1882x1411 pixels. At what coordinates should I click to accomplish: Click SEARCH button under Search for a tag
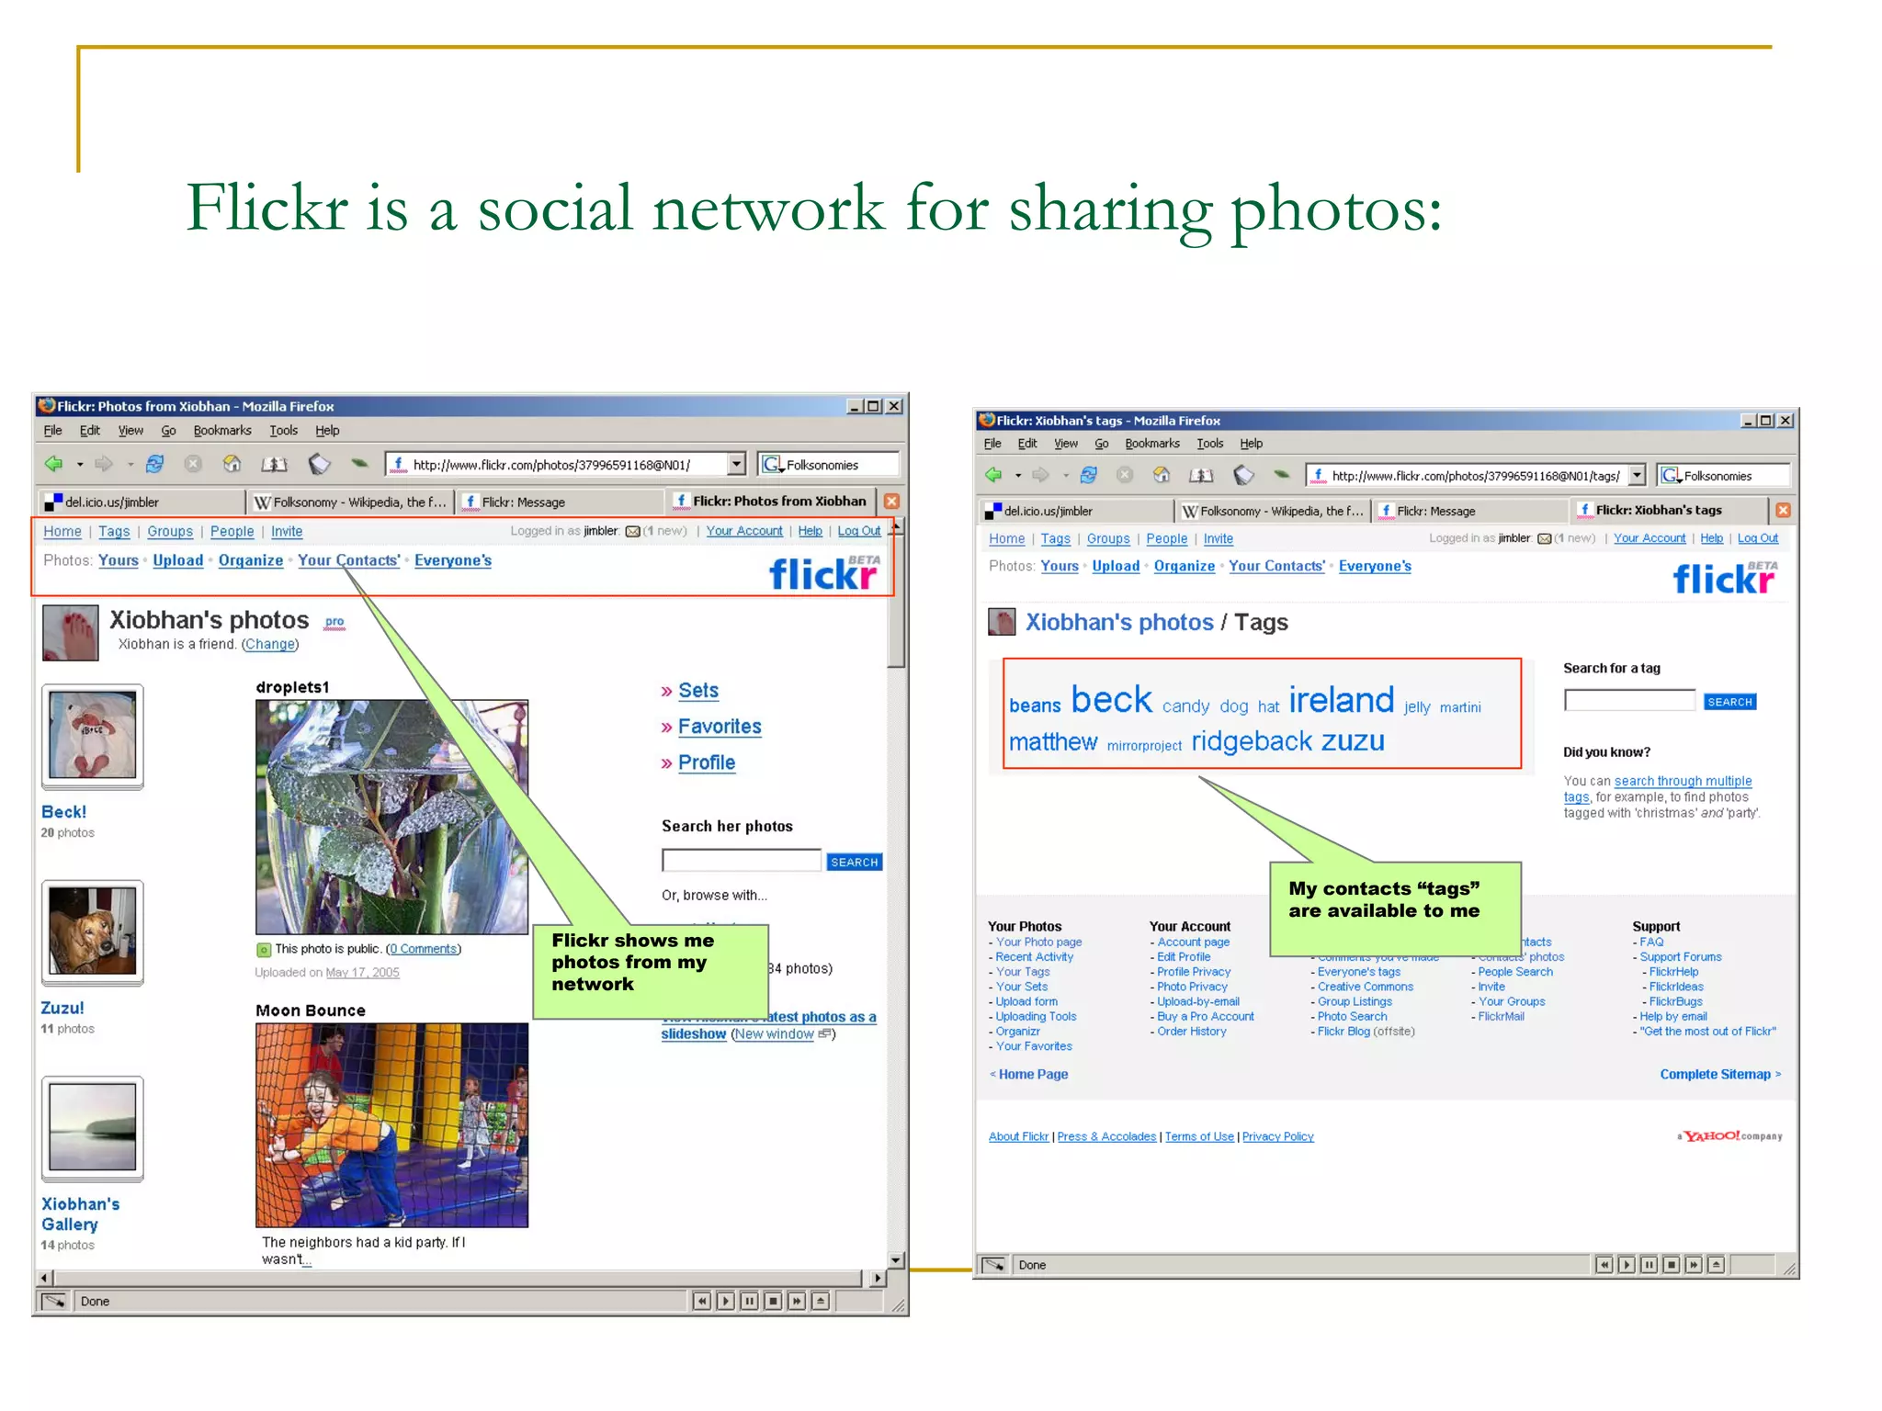[x=1729, y=702]
